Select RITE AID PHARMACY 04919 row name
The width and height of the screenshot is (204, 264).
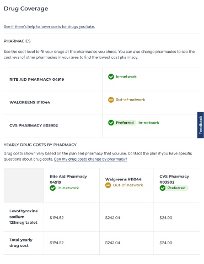[x=37, y=80]
